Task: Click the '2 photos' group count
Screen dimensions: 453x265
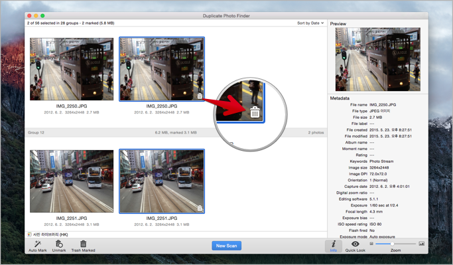Action: (x=316, y=133)
